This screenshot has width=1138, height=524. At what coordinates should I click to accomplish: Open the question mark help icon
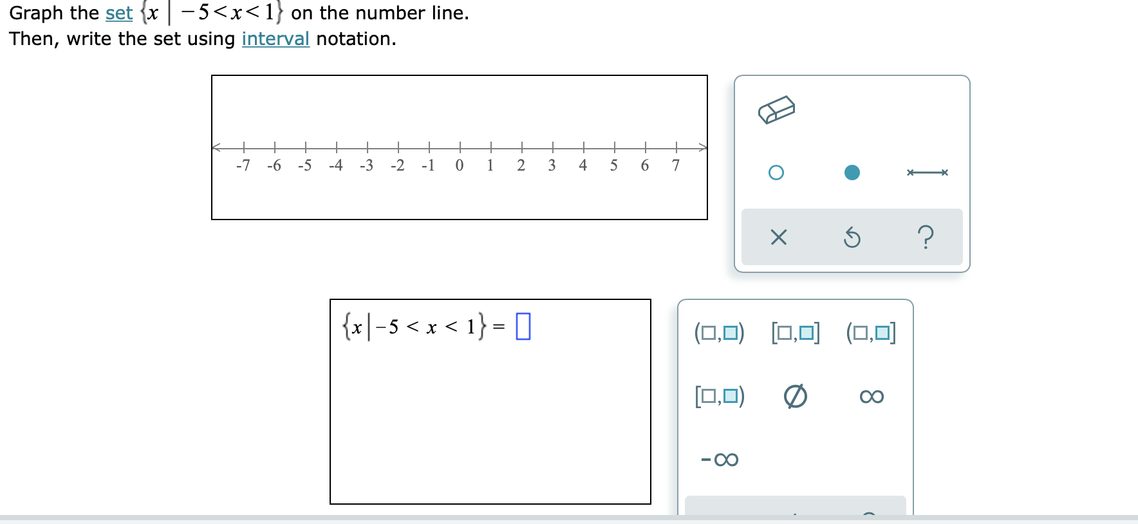[x=926, y=238]
